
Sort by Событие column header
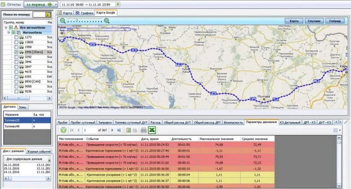coord(112,139)
